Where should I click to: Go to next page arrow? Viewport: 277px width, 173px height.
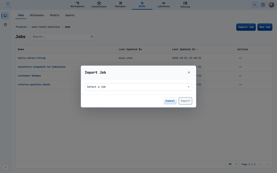(x=267, y=164)
